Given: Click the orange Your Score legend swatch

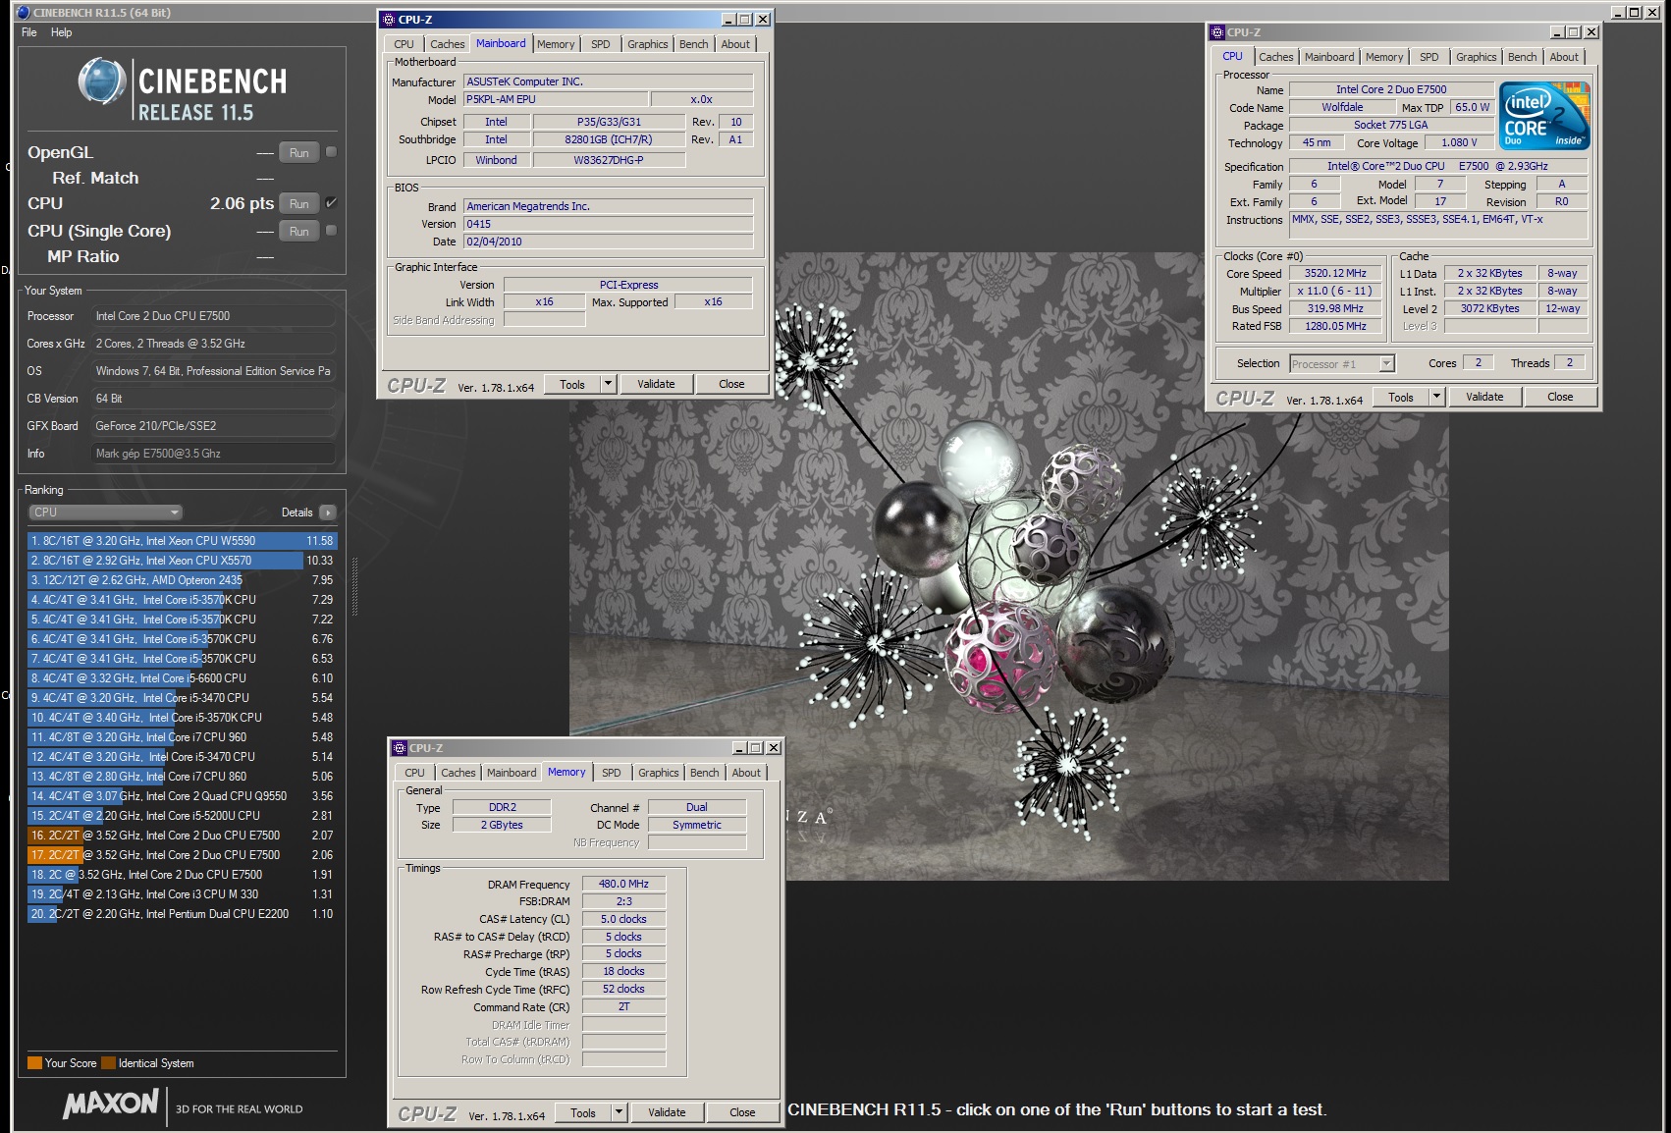Looking at the screenshot, I should tap(34, 1063).
